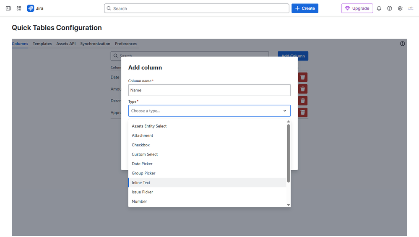419x237 pixels.
Task: Open the help question mark icon in header
Action: coord(390,8)
